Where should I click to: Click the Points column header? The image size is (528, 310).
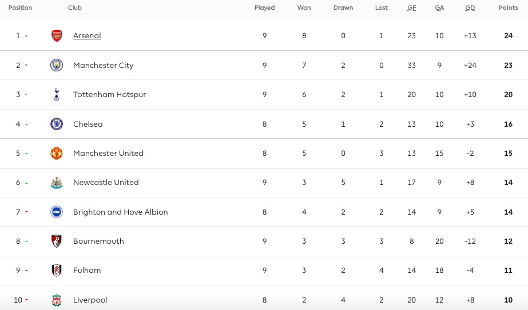[508, 8]
